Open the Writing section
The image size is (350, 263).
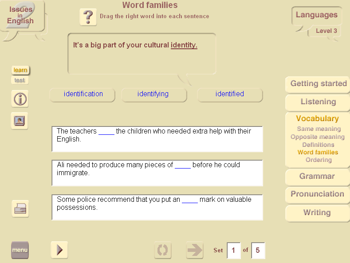tap(317, 212)
